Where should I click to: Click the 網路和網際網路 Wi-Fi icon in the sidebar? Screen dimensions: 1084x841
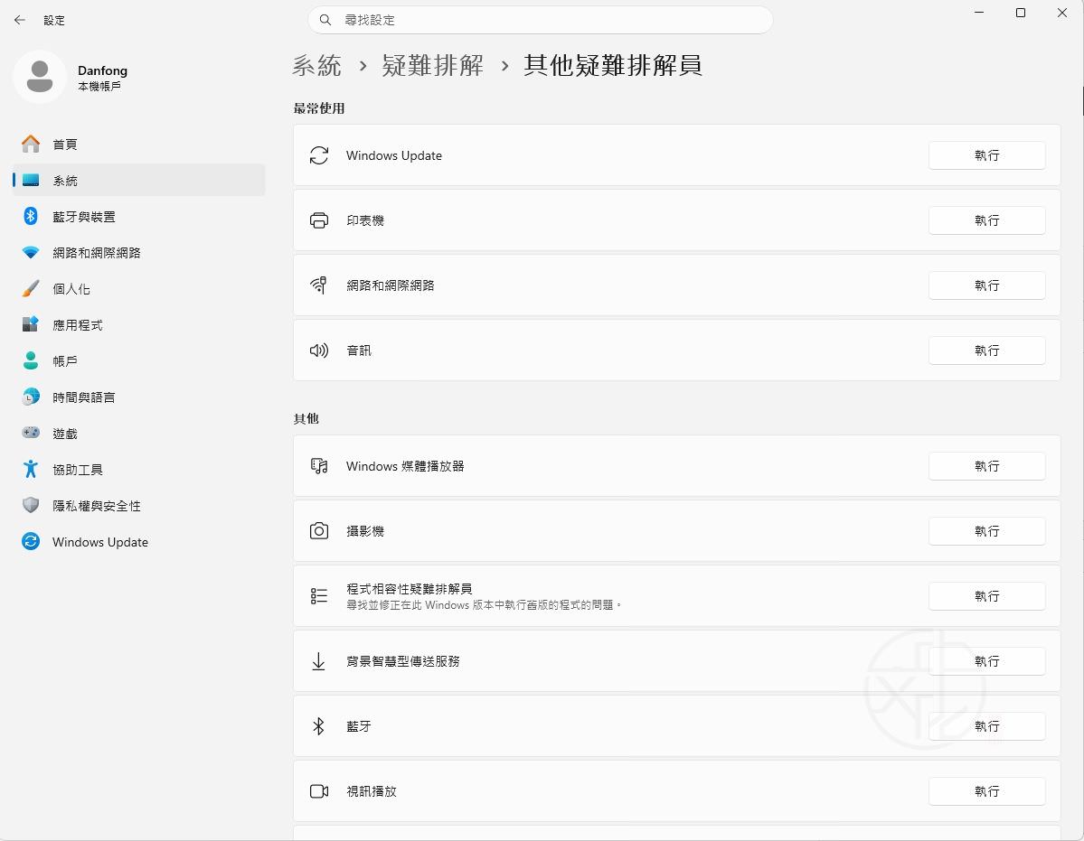tap(31, 253)
